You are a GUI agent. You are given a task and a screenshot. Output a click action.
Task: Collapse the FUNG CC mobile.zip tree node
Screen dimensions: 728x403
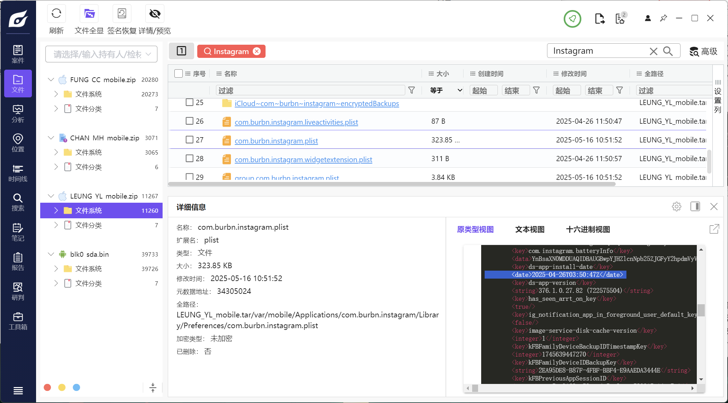pyautogui.click(x=51, y=80)
